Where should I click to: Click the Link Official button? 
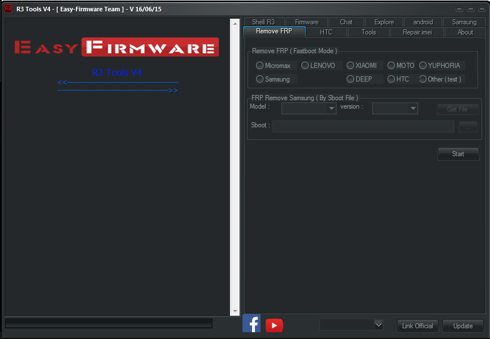tap(417, 326)
